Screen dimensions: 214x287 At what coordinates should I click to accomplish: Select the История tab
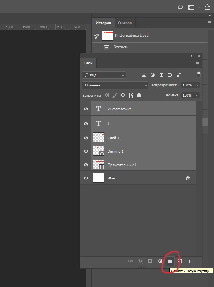103,23
